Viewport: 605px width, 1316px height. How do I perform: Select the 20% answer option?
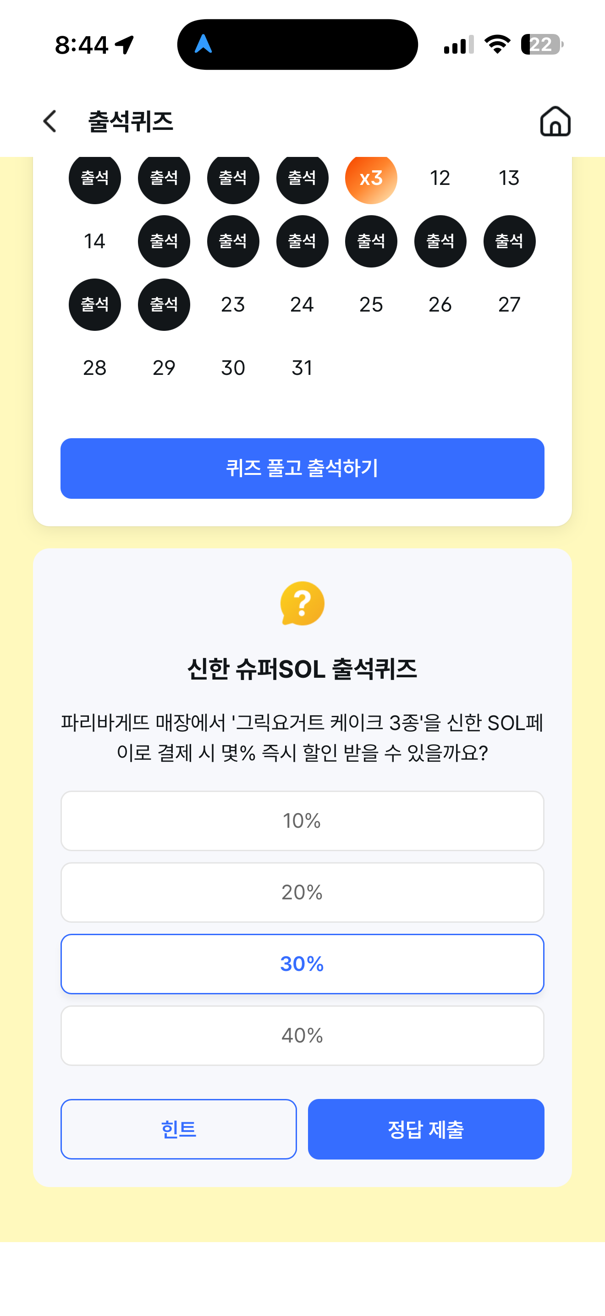302,892
